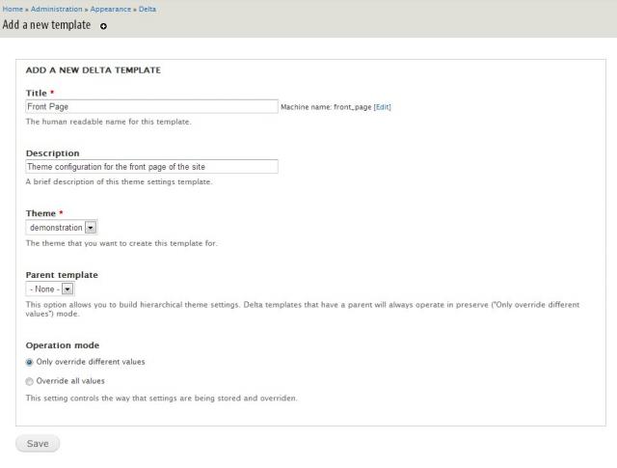Edit the machine name via Edit link
Screen dimensions: 617x468
382,107
